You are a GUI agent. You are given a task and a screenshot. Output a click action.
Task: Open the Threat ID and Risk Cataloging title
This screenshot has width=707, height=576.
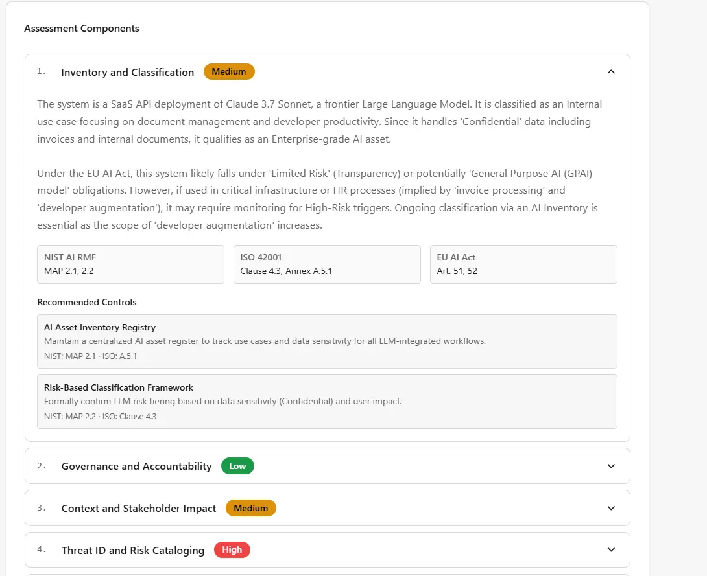click(133, 551)
